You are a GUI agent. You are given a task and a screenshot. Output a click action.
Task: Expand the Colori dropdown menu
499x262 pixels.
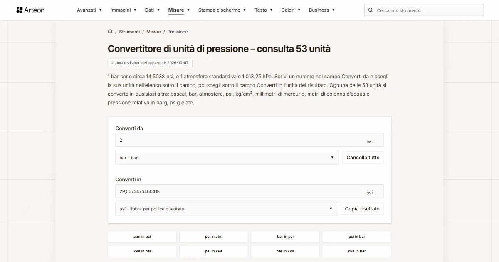click(291, 10)
